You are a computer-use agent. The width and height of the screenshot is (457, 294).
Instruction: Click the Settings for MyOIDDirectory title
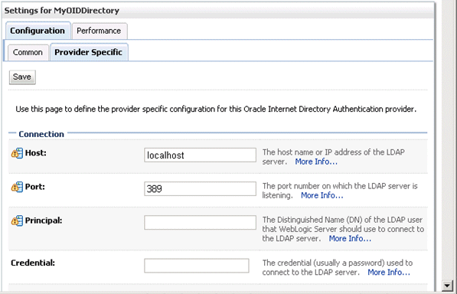62,11
